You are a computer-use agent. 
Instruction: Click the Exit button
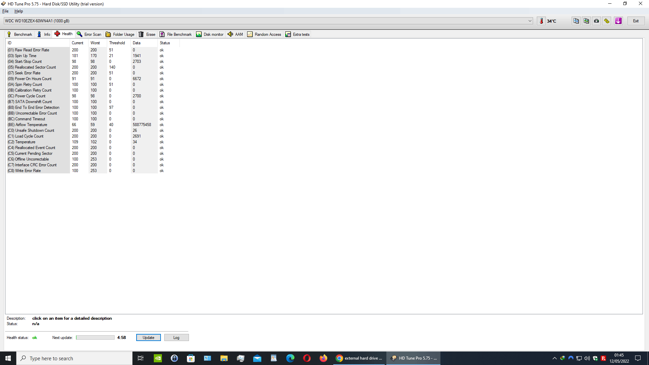point(636,21)
